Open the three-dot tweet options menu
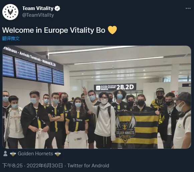194x172 pixels. [188, 8]
